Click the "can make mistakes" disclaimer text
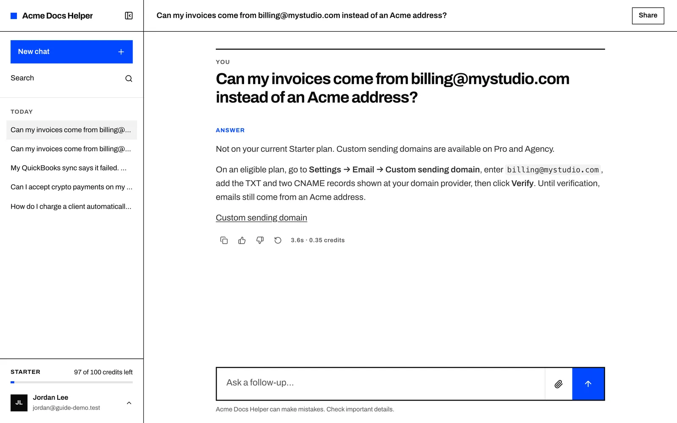Screen dimensions: 677x423 [x=305, y=409]
